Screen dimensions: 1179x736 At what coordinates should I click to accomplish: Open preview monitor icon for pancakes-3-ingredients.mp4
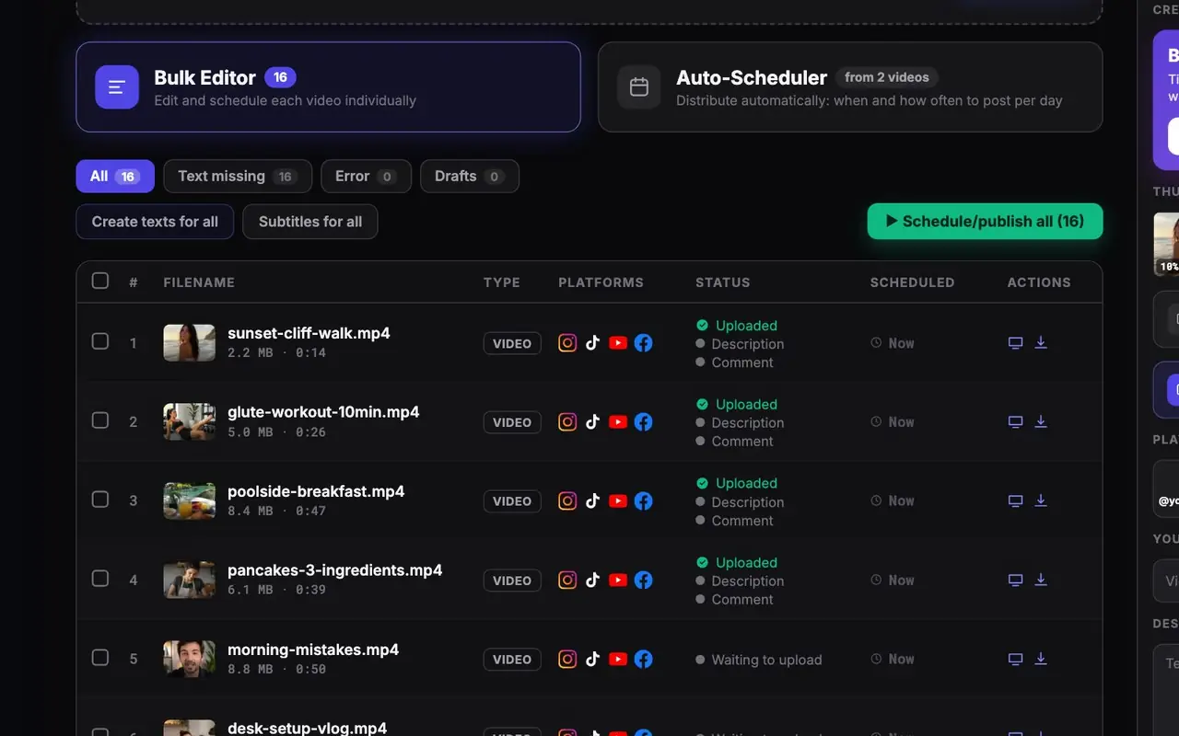coord(1015,581)
